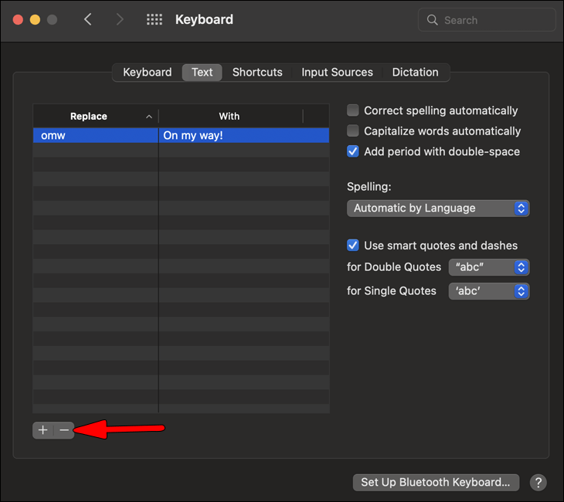Click the minus button to remove replacement
Screen dimensions: 564x502
click(64, 430)
